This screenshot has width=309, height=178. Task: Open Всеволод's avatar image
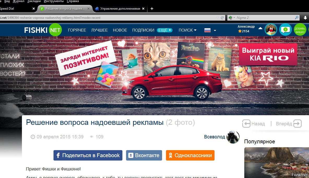233,137
